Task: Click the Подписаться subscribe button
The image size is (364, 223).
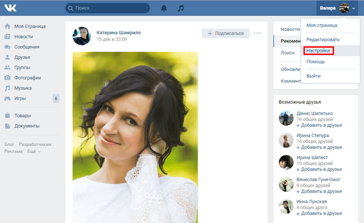Action: pyautogui.click(x=225, y=33)
